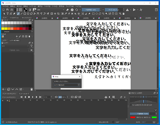Click the add layer plus icon
The image size is (160, 125).
click(3, 89)
